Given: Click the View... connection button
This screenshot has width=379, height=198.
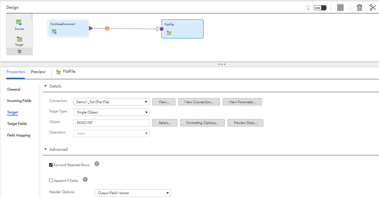Looking at the screenshot, I should point(164,102).
